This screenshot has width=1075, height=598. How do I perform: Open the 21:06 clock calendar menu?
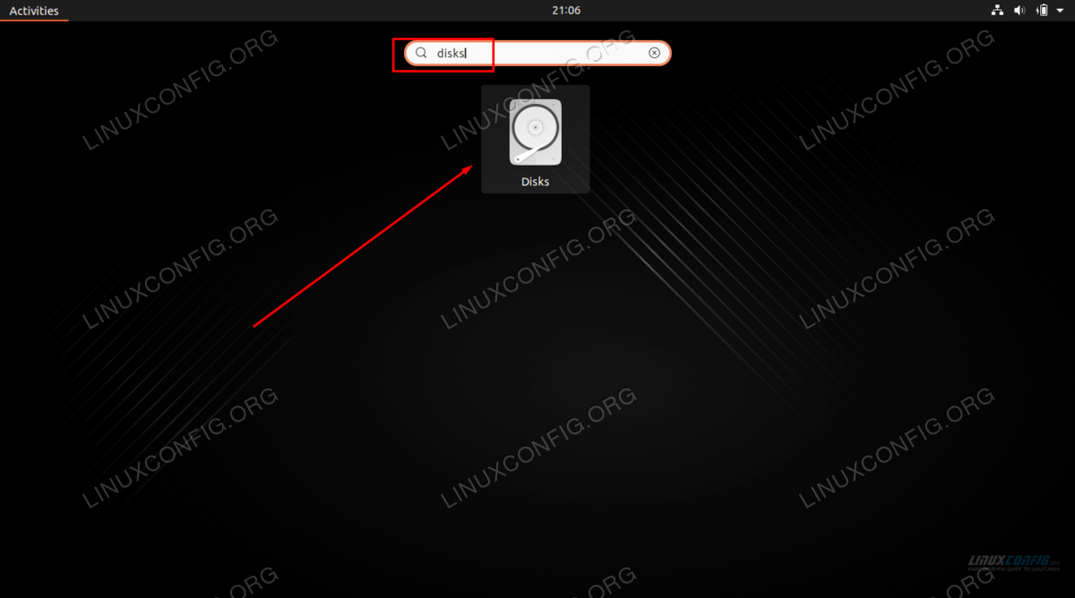[x=566, y=11]
